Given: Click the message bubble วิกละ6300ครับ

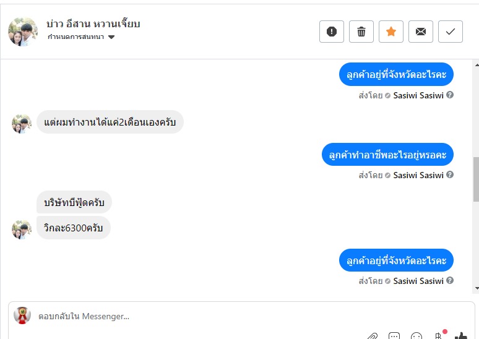Looking at the screenshot, I should (74, 228).
